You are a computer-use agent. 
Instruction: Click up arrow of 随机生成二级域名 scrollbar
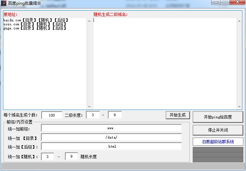239,21
